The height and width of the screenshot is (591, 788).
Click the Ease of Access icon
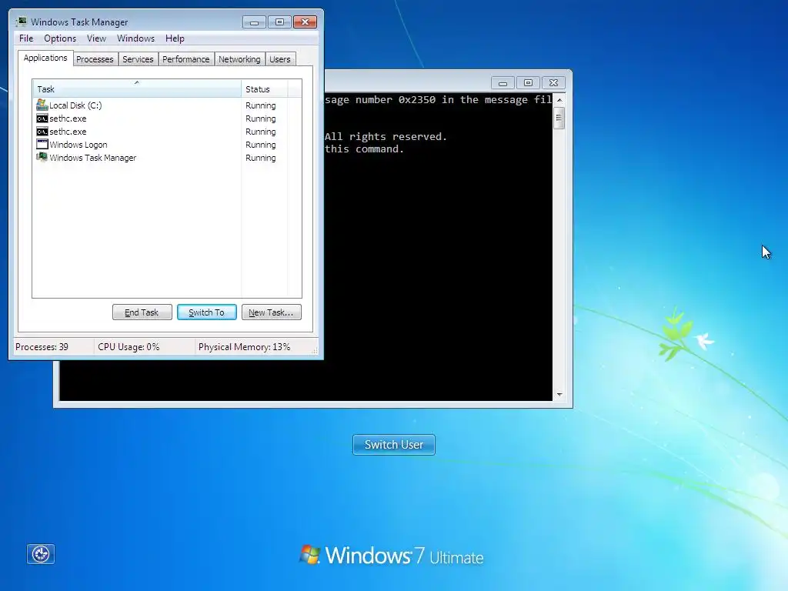(x=41, y=554)
